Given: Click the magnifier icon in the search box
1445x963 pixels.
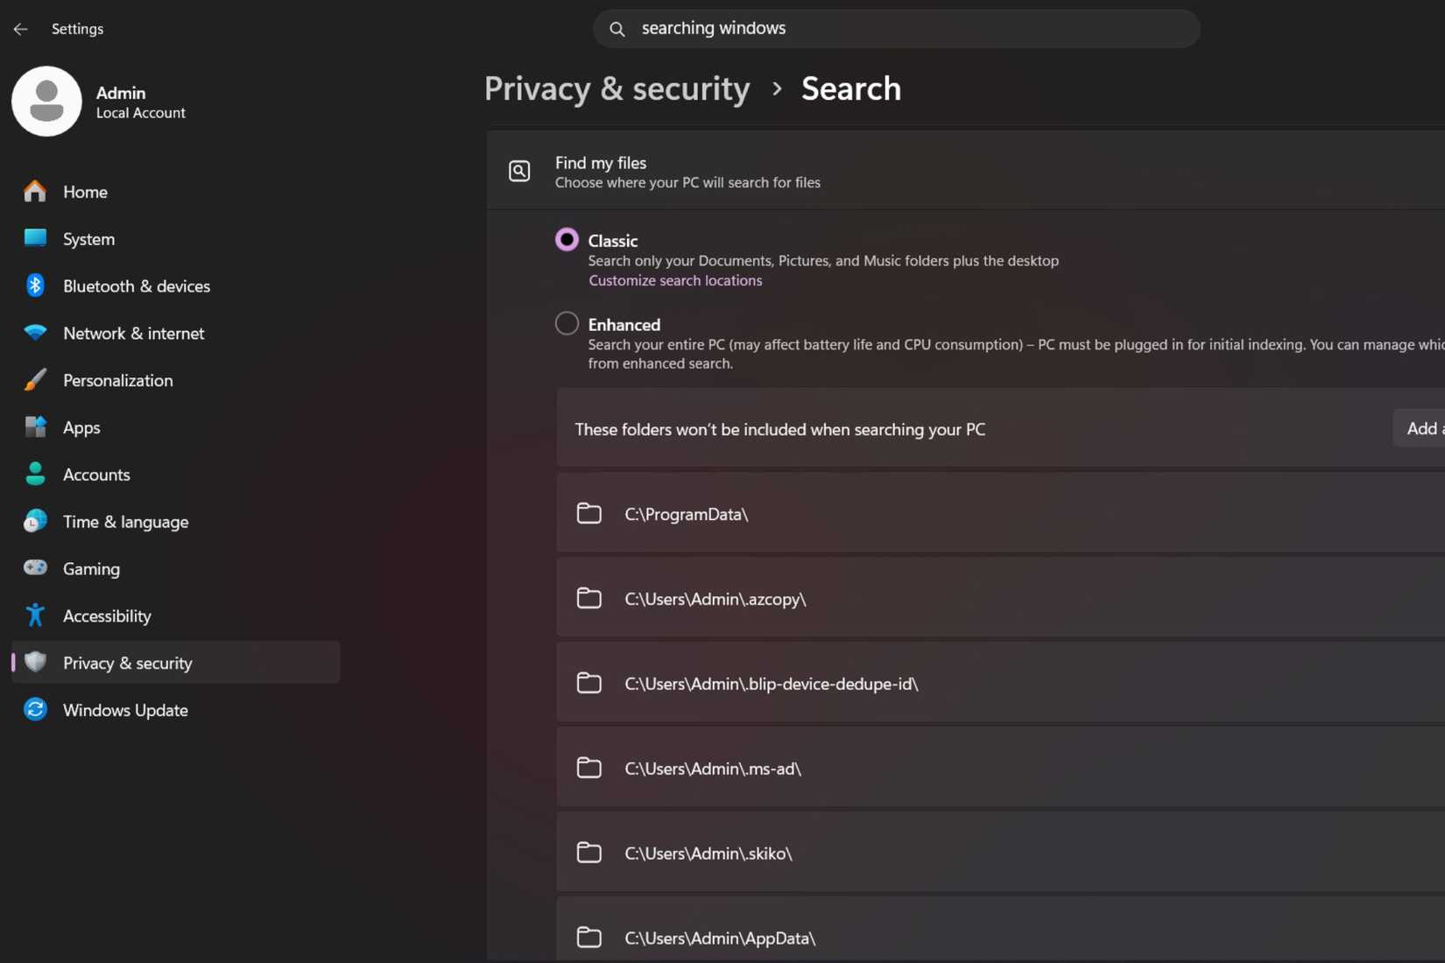Looking at the screenshot, I should pos(617,29).
